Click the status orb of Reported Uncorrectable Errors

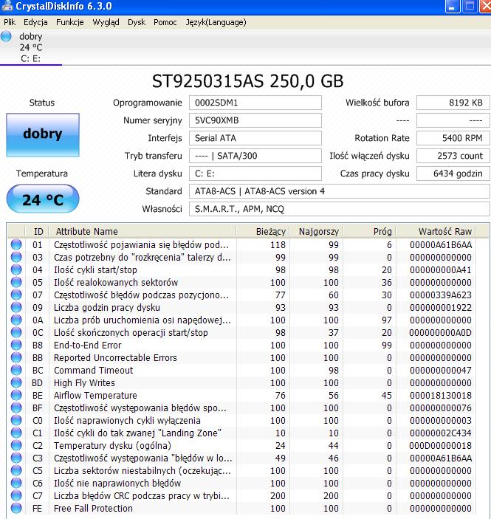click(x=16, y=358)
